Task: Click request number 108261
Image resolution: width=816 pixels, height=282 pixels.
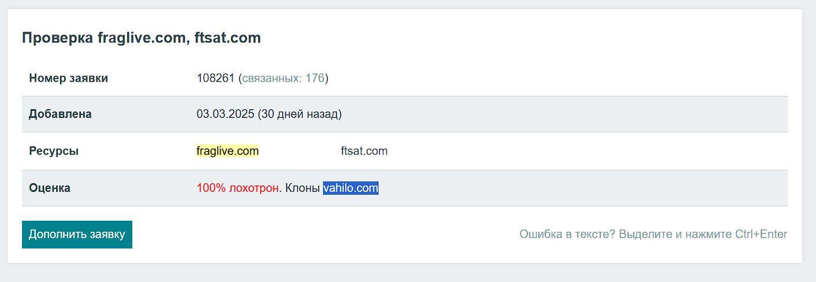Action: (x=216, y=78)
